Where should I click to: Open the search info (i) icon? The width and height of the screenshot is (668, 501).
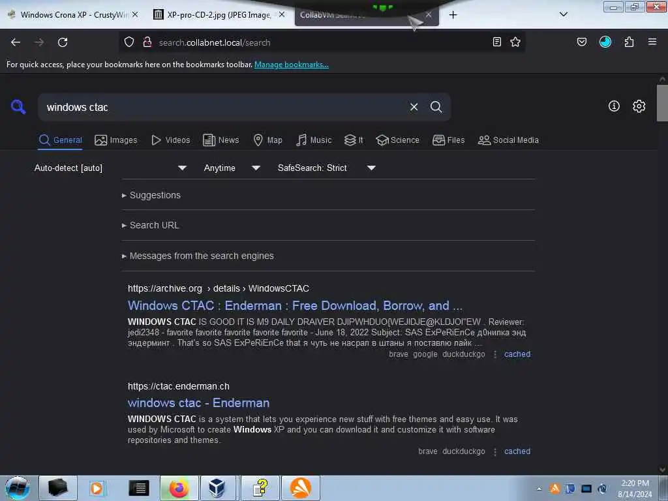[614, 106]
